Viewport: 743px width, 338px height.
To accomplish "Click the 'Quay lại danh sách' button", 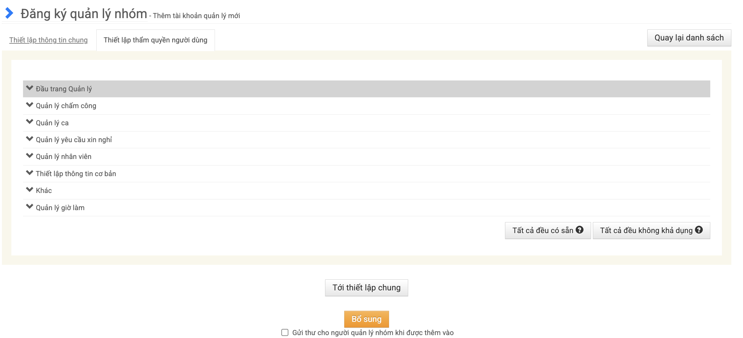I will coord(689,38).
